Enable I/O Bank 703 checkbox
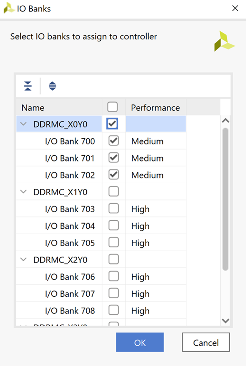 point(114,209)
